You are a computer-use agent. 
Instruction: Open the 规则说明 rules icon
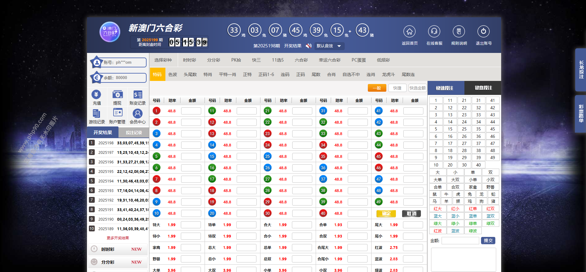click(x=459, y=31)
